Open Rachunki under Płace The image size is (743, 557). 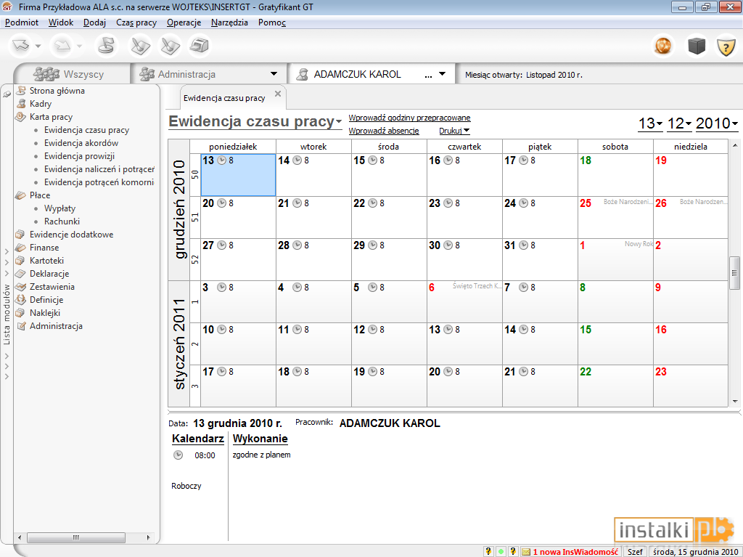point(62,221)
